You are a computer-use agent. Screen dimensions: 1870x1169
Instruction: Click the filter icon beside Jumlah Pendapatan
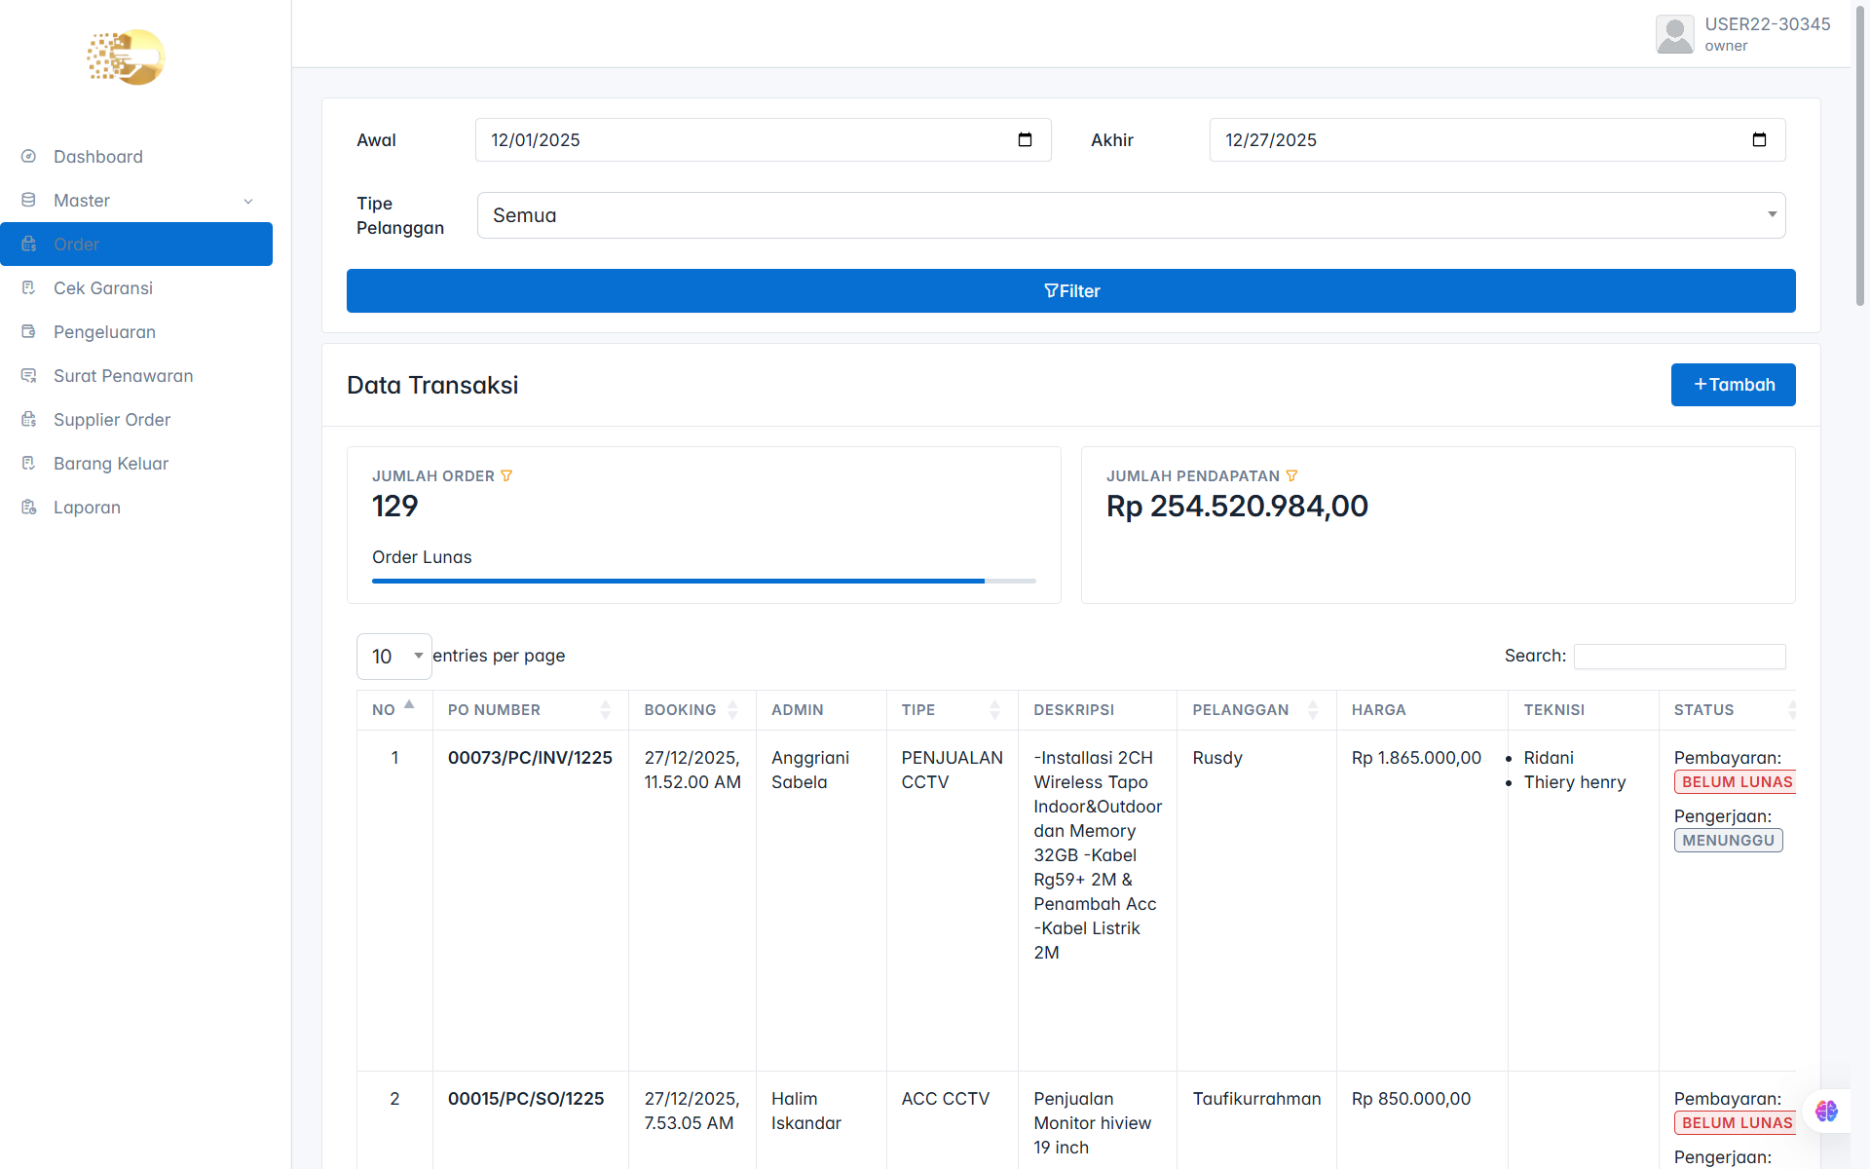(x=1292, y=475)
